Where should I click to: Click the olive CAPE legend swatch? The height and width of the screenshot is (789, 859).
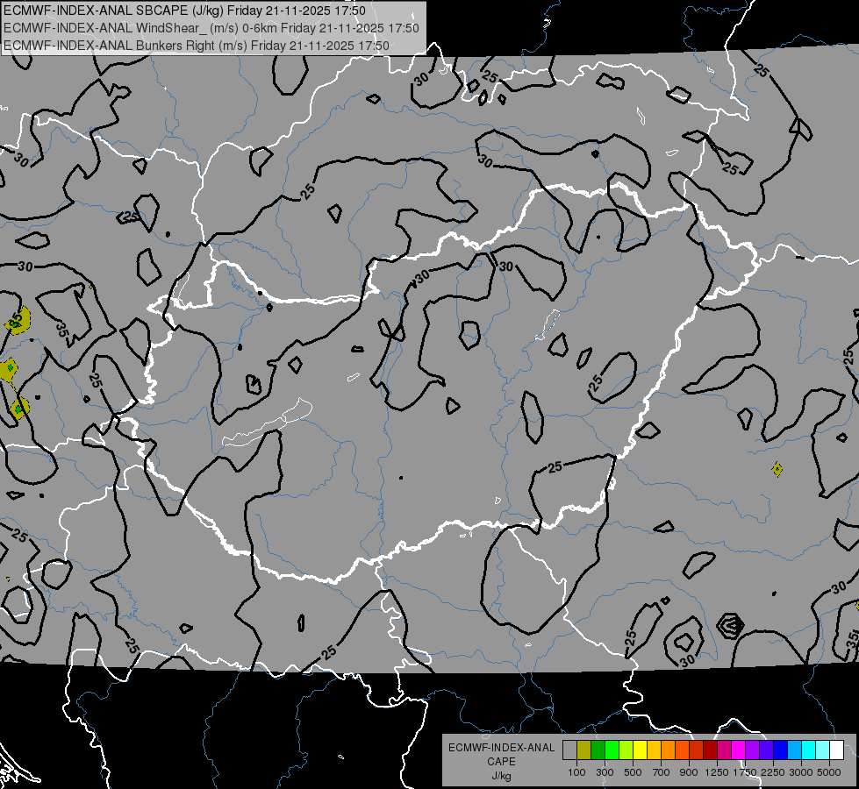click(584, 750)
